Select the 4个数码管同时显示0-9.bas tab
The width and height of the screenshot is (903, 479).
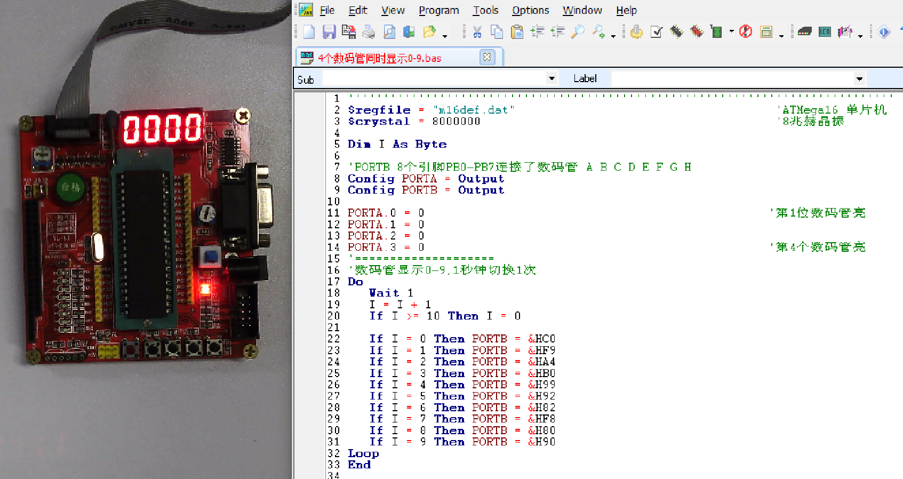point(379,58)
